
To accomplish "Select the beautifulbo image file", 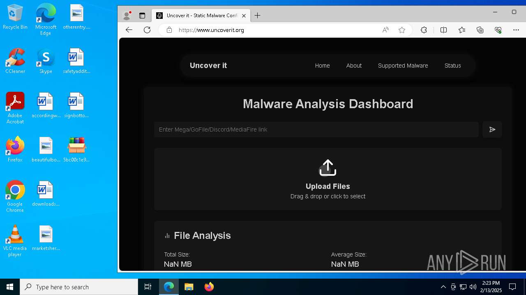I will pyautogui.click(x=46, y=150).
